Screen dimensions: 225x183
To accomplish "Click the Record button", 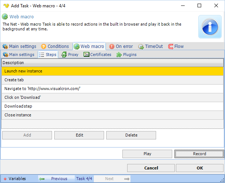I will point(199,154).
